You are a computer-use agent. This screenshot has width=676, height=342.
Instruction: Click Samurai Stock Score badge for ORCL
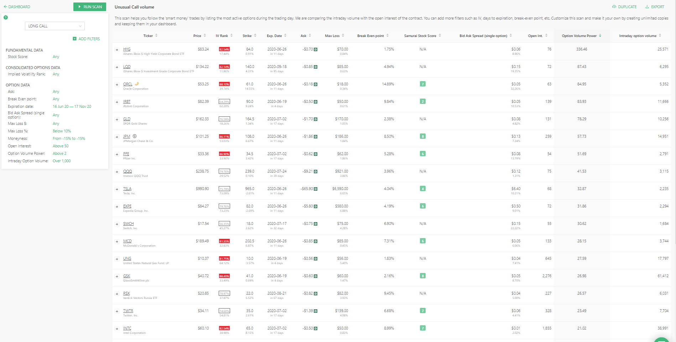point(422,84)
